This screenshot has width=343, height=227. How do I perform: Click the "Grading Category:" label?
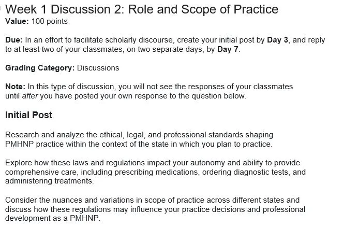(x=40, y=68)
